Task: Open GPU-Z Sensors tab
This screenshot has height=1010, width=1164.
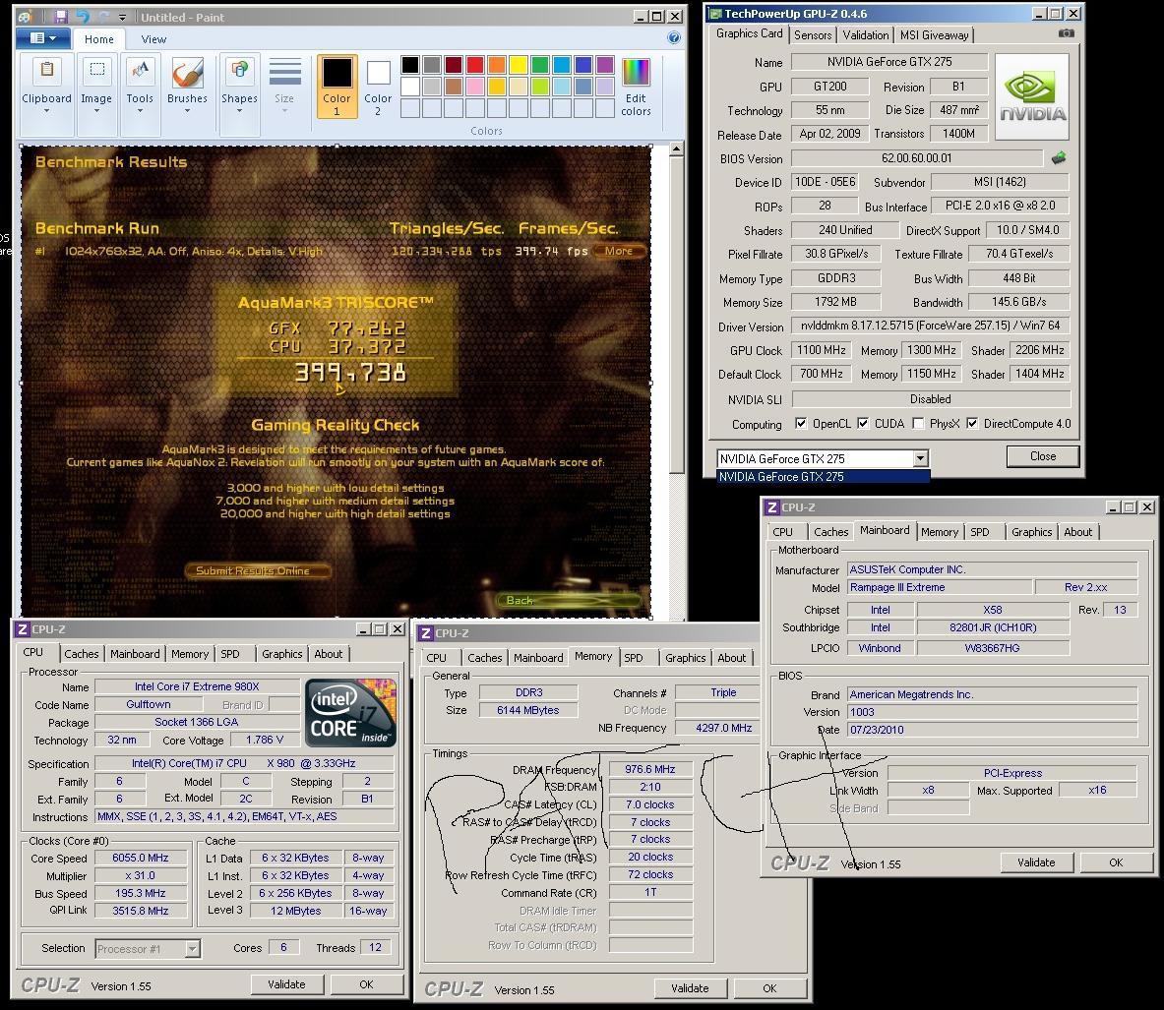Action: click(x=813, y=34)
